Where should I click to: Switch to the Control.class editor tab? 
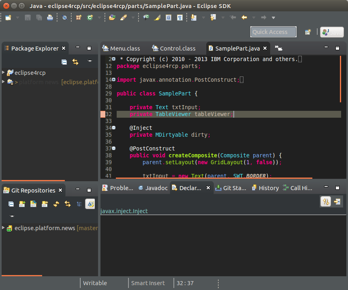pyautogui.click(x=173, y=48)
